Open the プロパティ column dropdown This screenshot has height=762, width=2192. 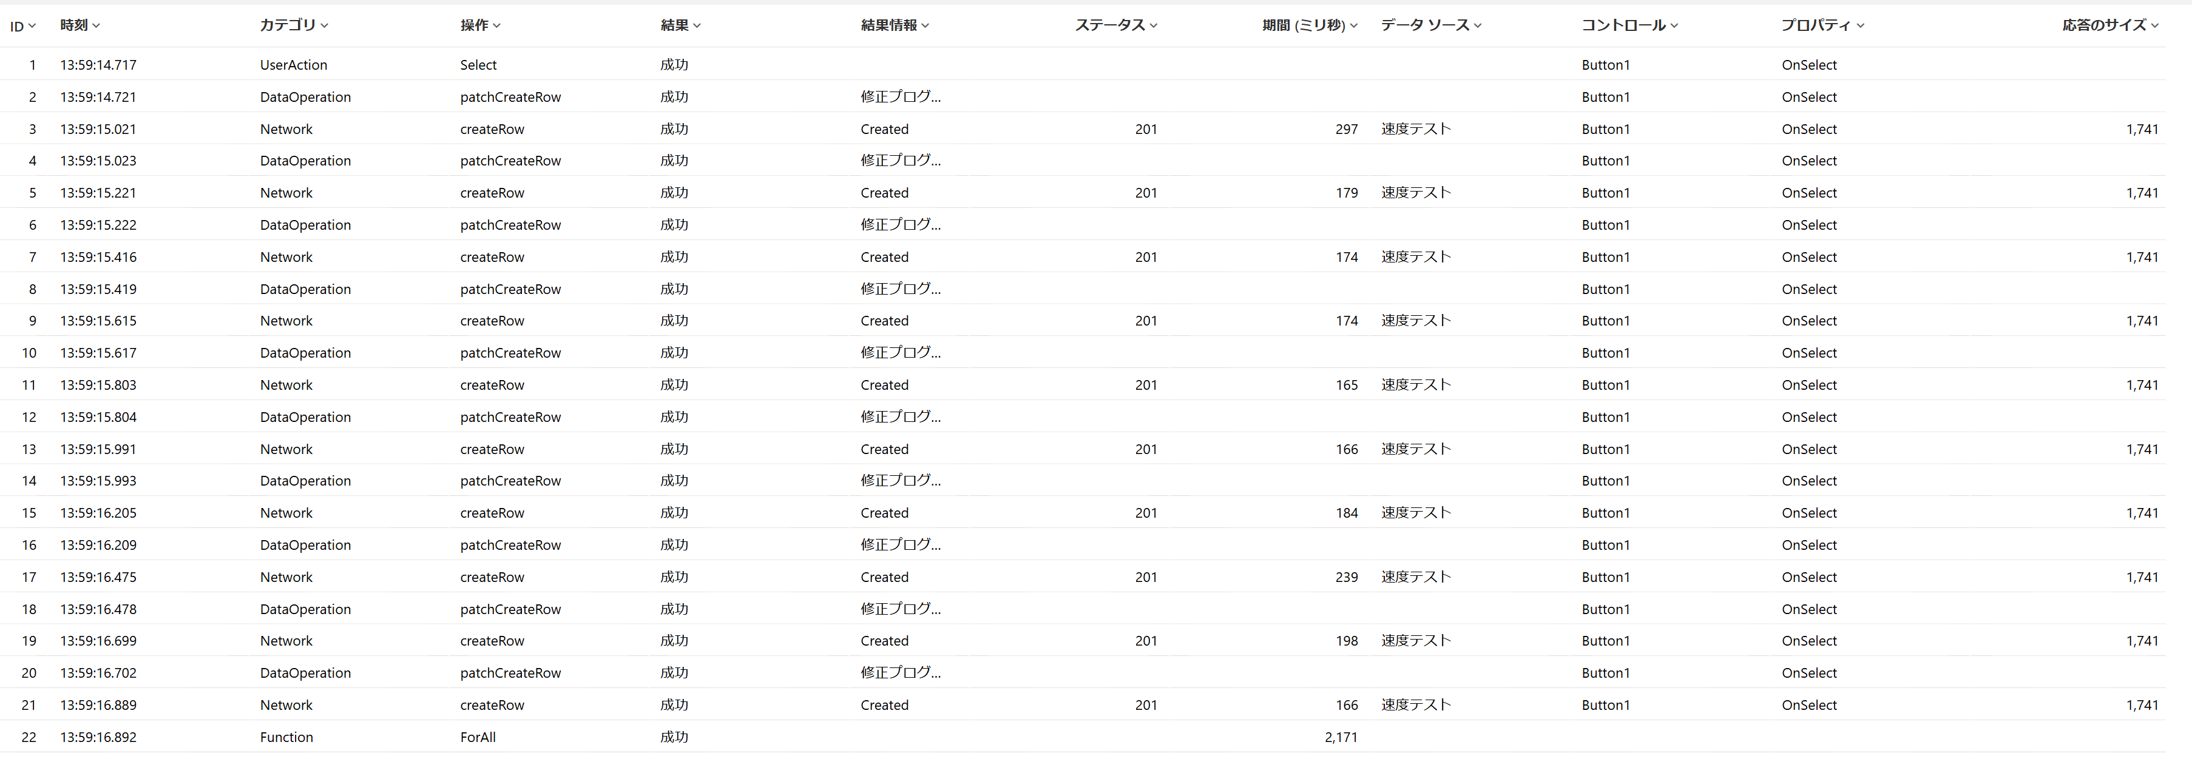1860,25
